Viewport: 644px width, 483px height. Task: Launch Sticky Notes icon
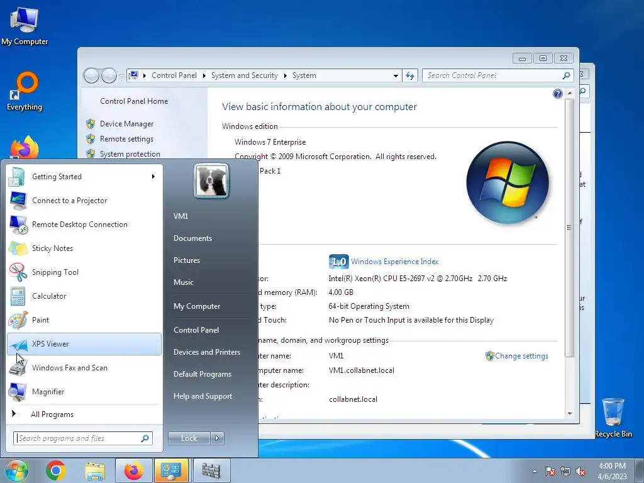click(x=18, y=248)
